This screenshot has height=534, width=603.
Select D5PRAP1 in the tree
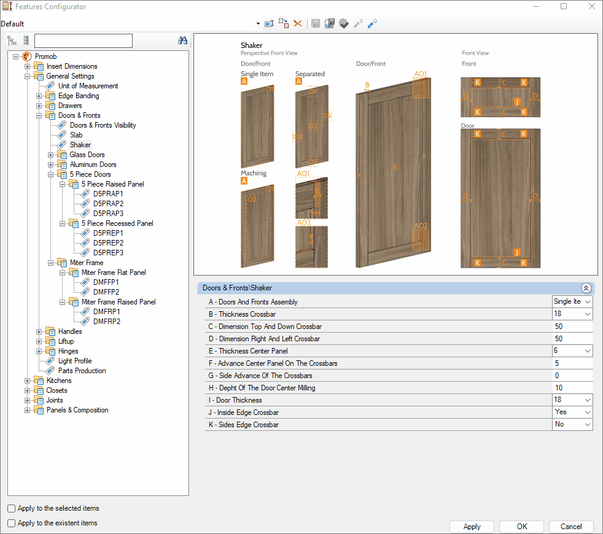click(x=108, y=194)
